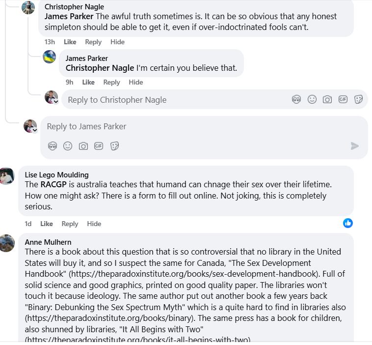The image size is (372, 345).
Task: Hide Lise Lego Moulding's comment
Action: [94, 224]
